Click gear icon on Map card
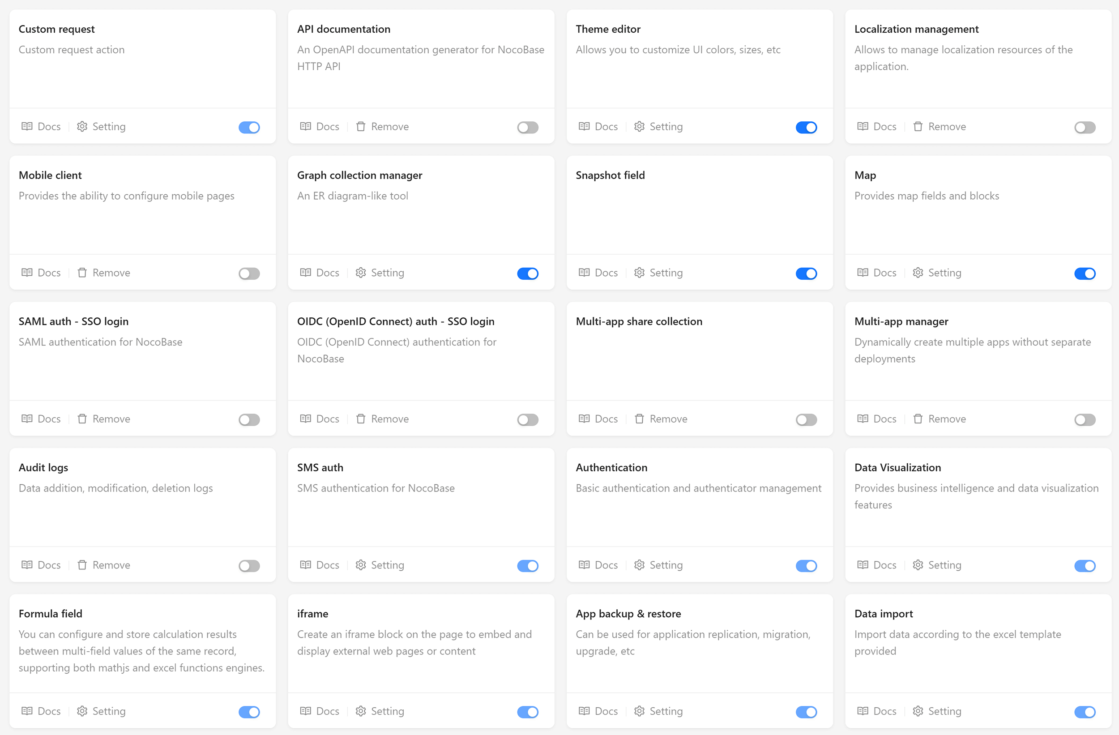Image resolution: width=1119 pixels, height=735 pixels. point(918,273)
